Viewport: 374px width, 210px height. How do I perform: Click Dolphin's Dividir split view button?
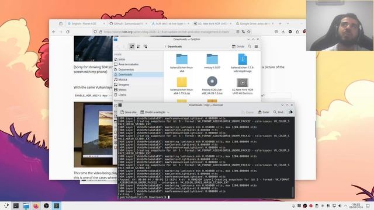238,47
